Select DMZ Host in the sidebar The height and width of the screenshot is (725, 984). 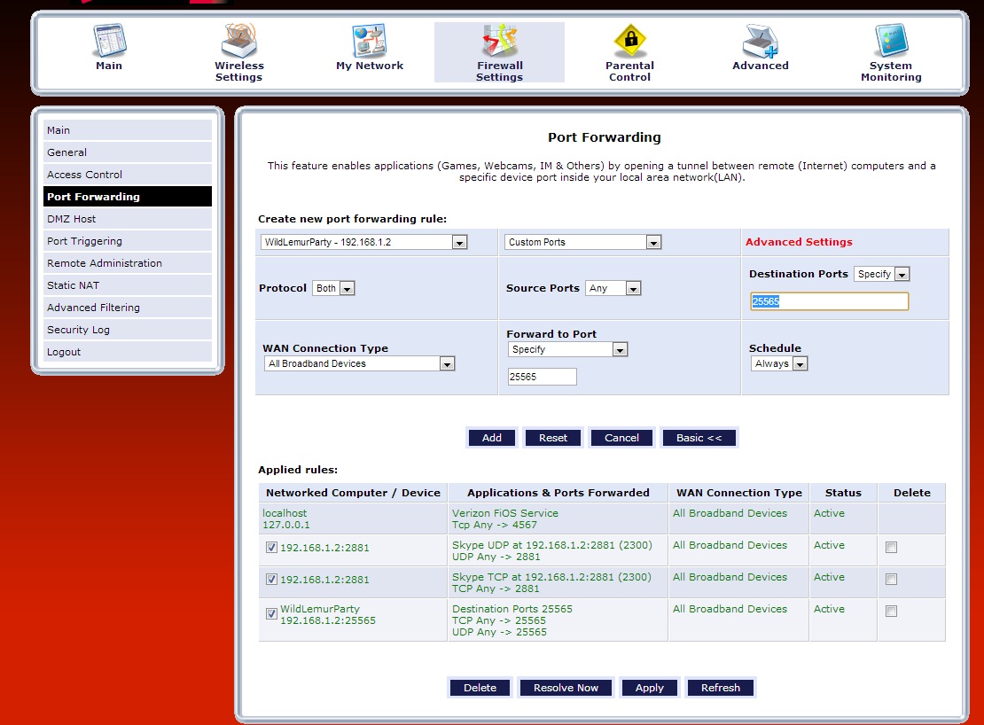128,219
